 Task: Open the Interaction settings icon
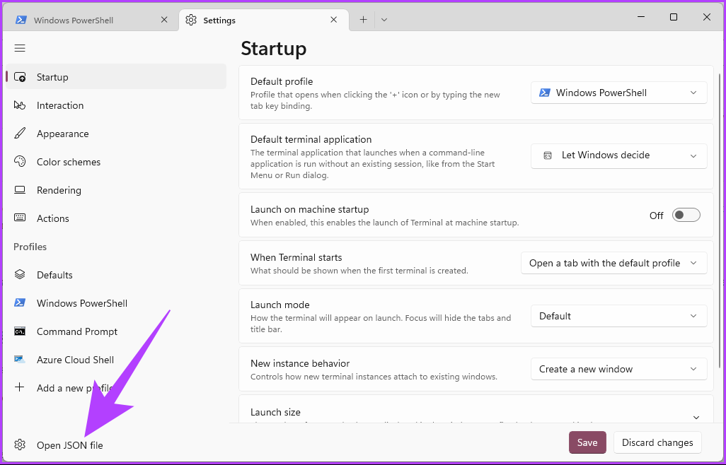tap(19, 105)
